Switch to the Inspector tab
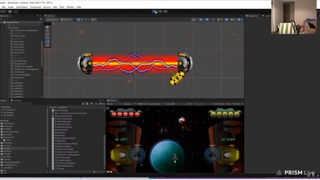320x180 pixels. tap(252, 15)
